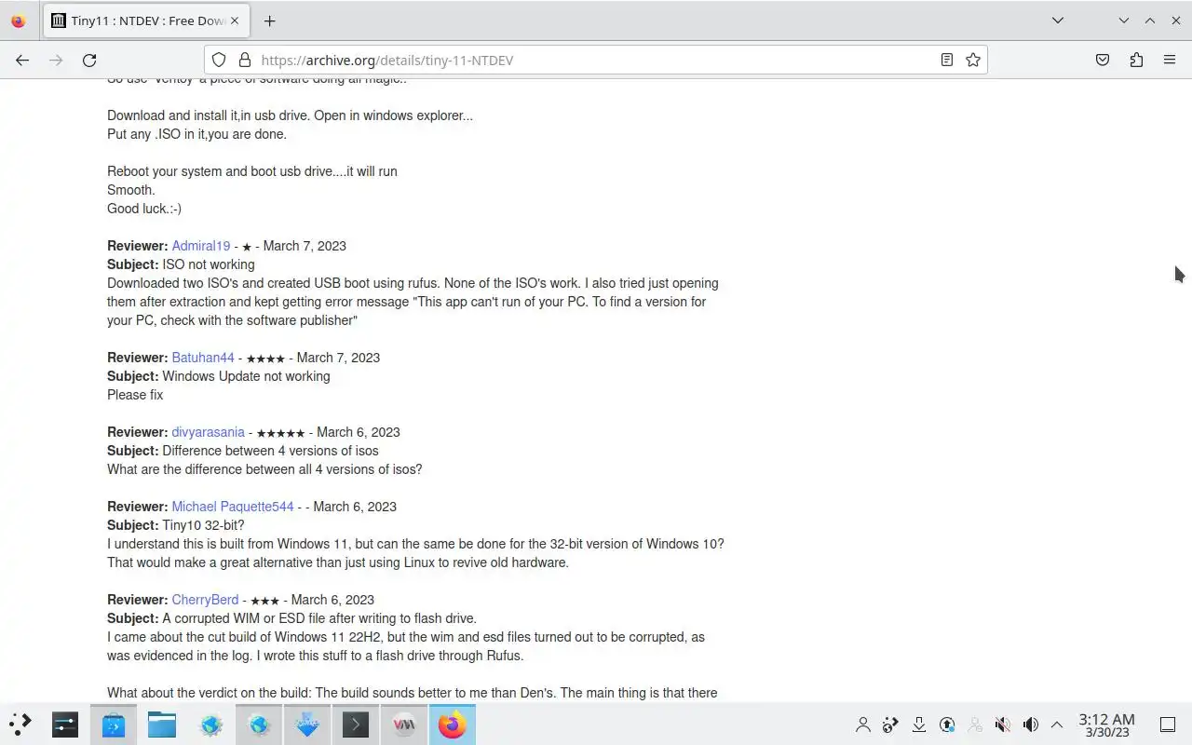Open the downloads tray indicator
The image size is (1192, 745).
(x=919, y=725)
